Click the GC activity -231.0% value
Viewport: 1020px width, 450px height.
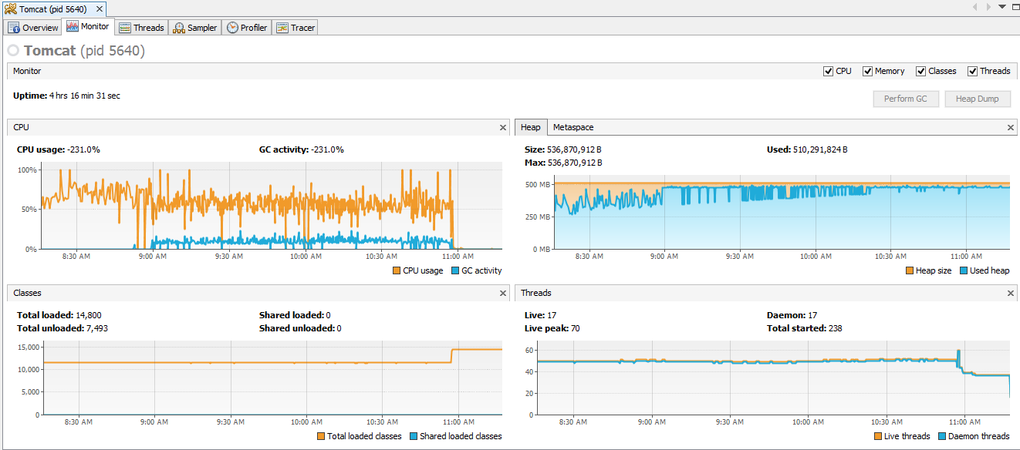click(327, 149)
